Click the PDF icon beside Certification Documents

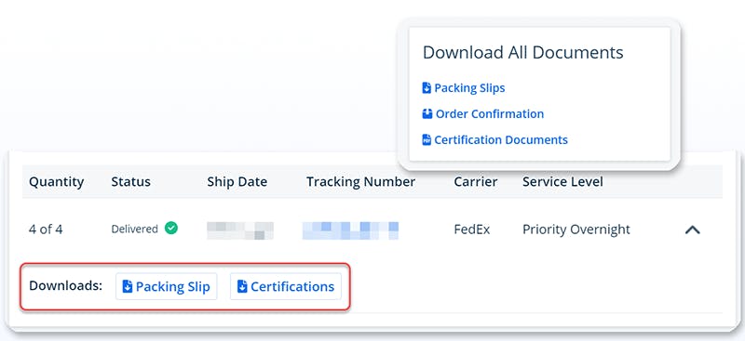[427, 140]
